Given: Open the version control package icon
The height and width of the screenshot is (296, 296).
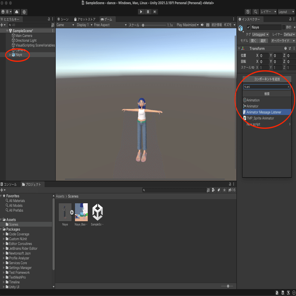Looking at the screenshot, I should (24, 12).
